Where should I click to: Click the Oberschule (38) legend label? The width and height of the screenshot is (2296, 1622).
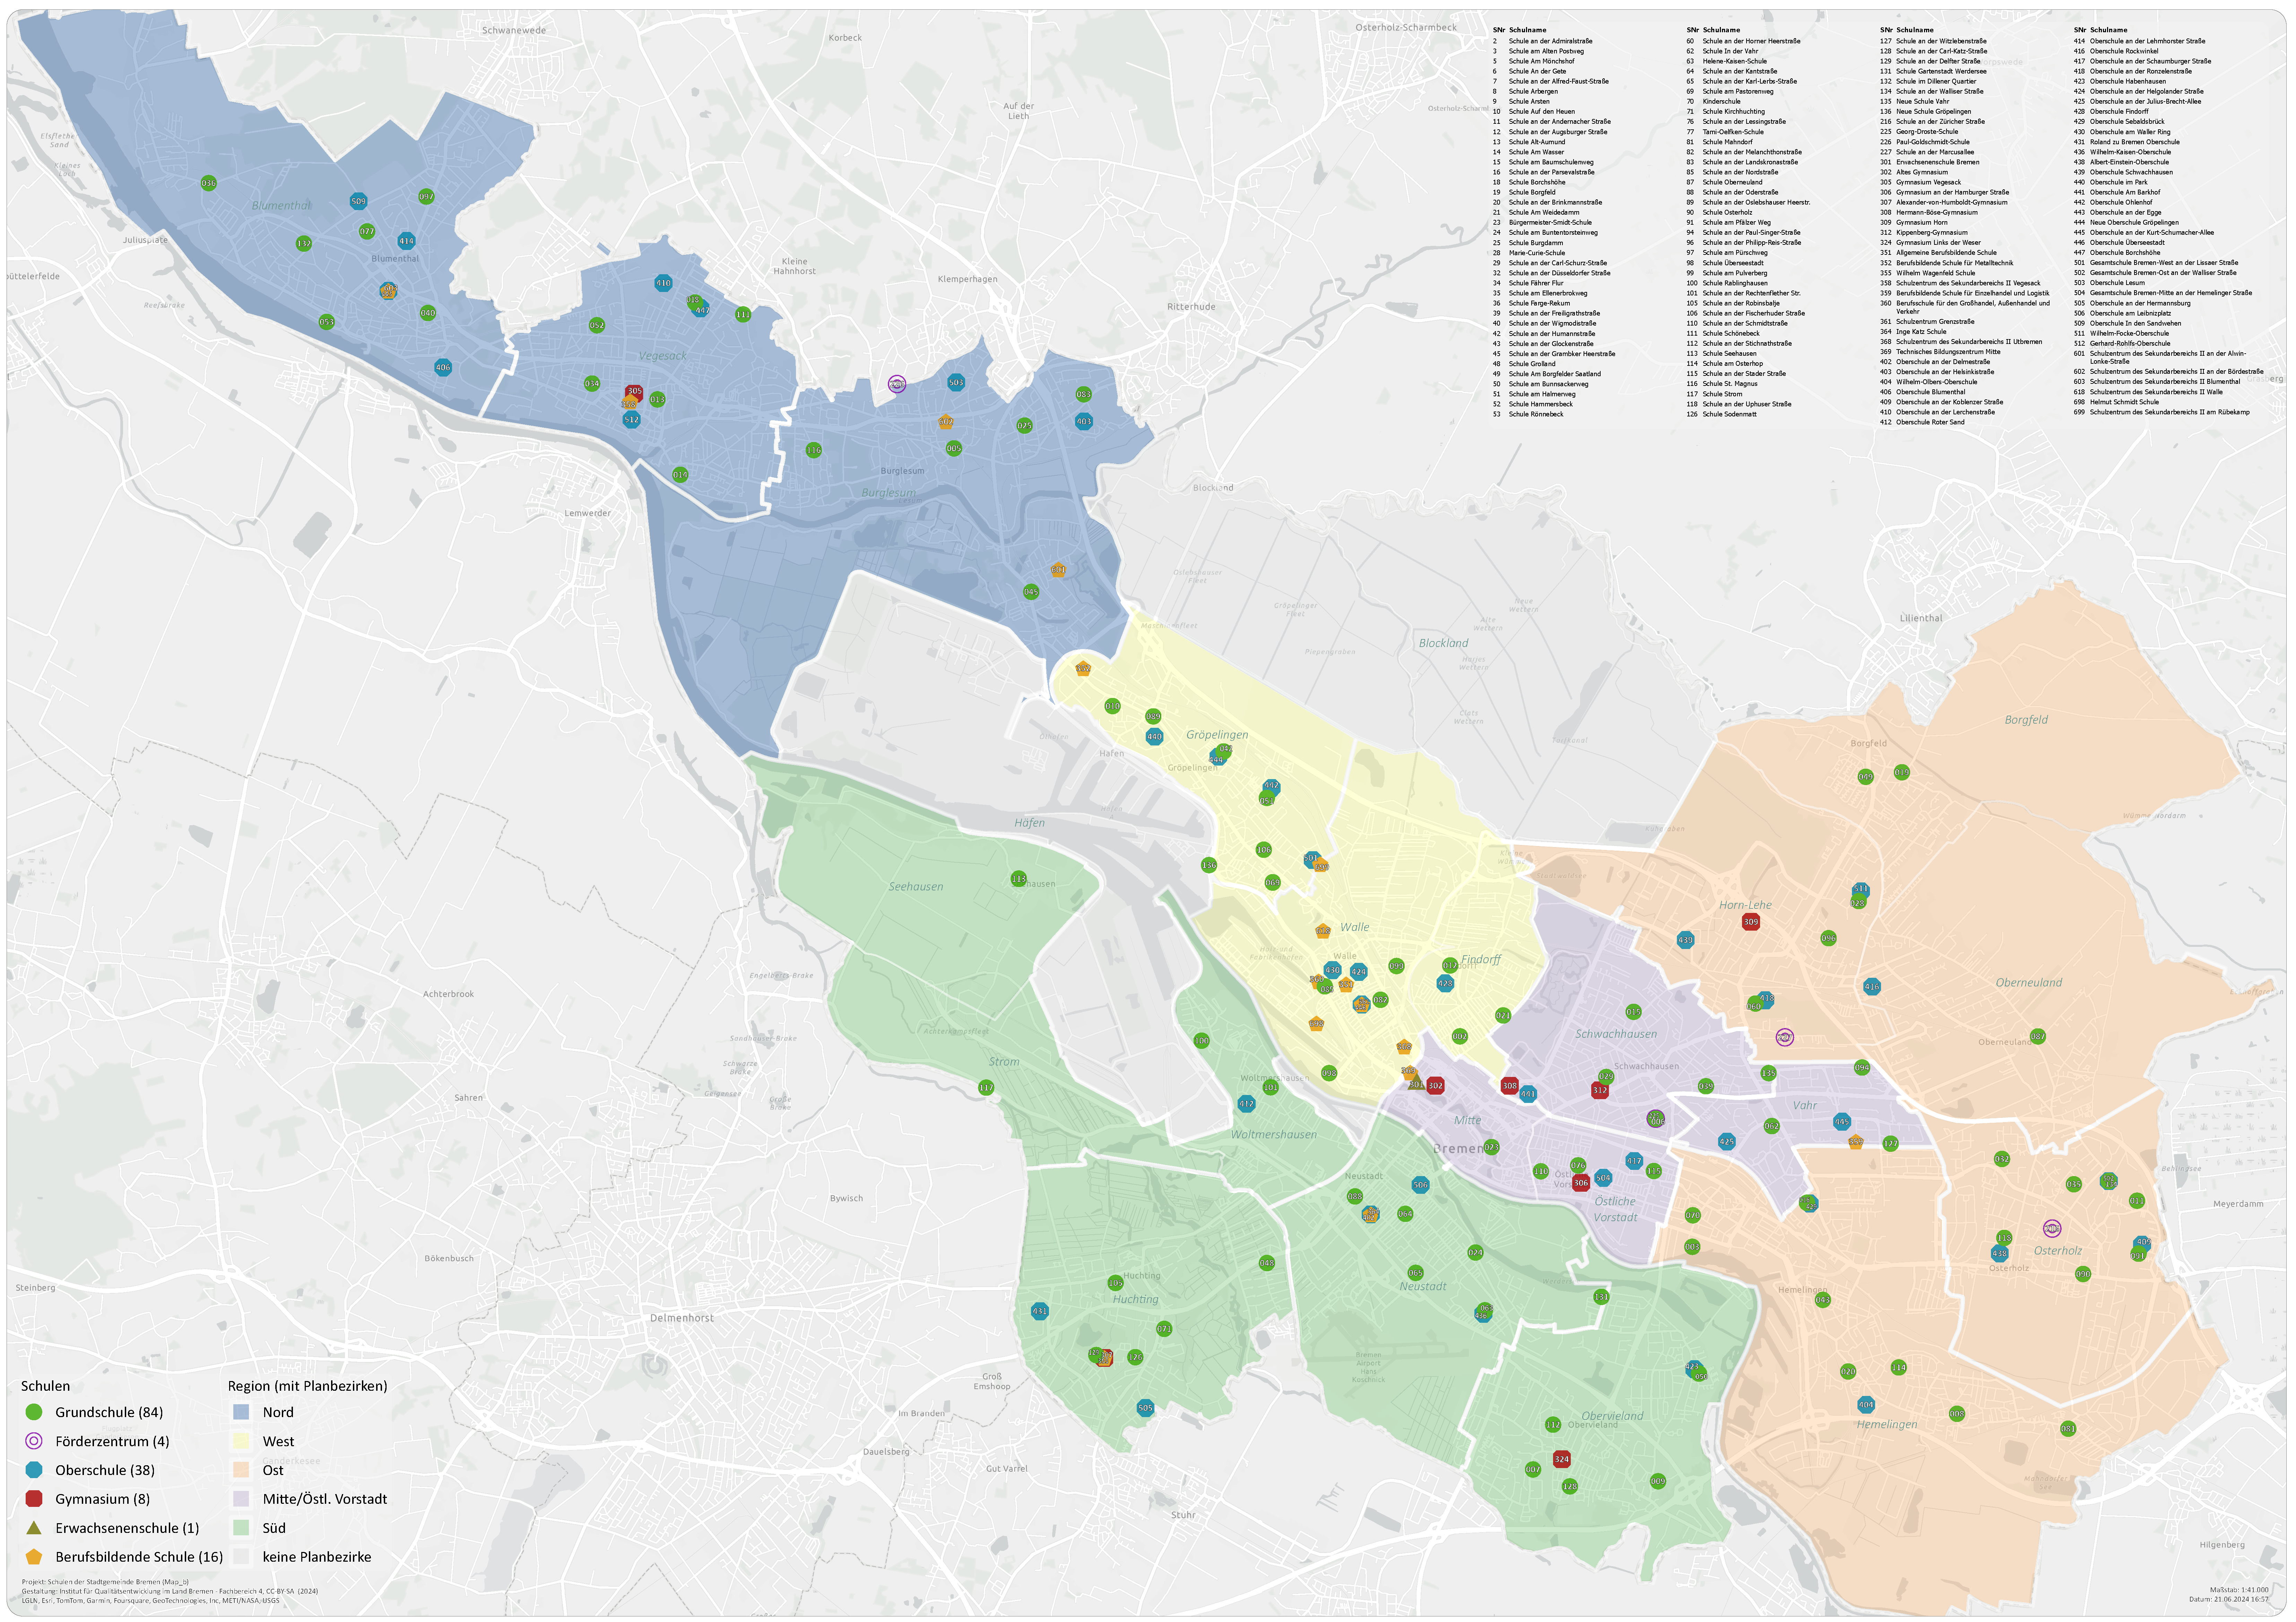pyautogui.click(x=105, y=1470)
